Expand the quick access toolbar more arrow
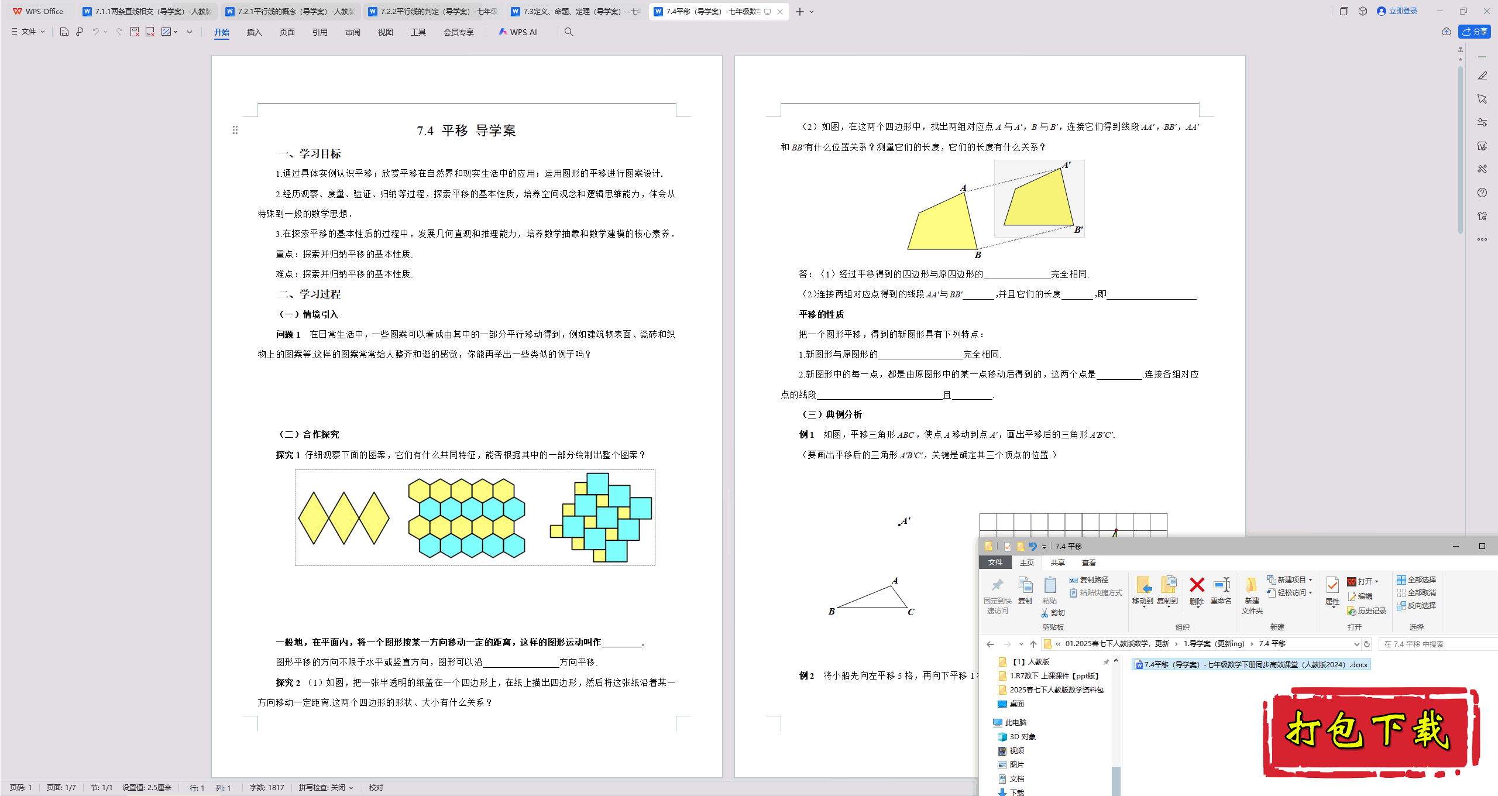 point(190,32)
